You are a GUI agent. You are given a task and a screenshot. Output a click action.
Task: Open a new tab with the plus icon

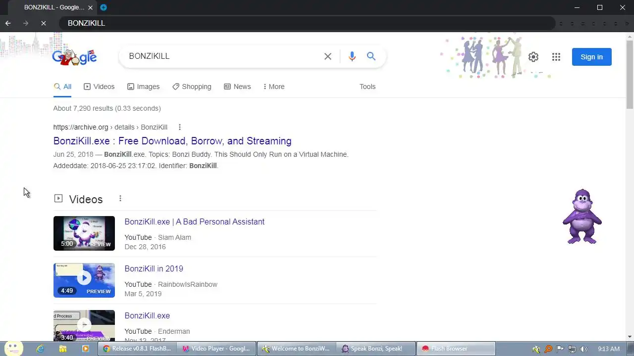[103, 7]
